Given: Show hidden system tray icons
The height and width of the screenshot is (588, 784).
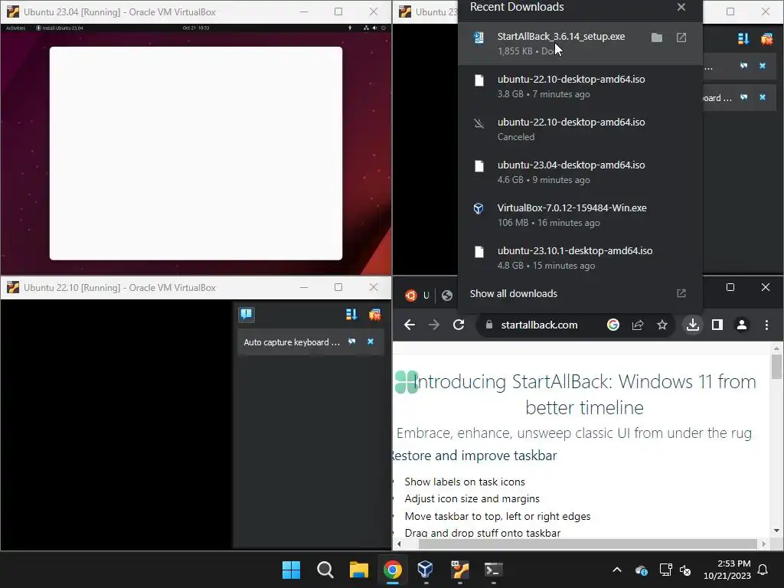Looking at the screenshot, I should (x=617, y=570).
